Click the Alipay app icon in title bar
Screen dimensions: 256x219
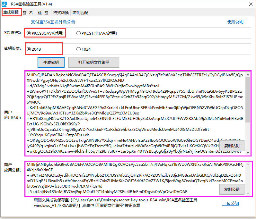4,4
